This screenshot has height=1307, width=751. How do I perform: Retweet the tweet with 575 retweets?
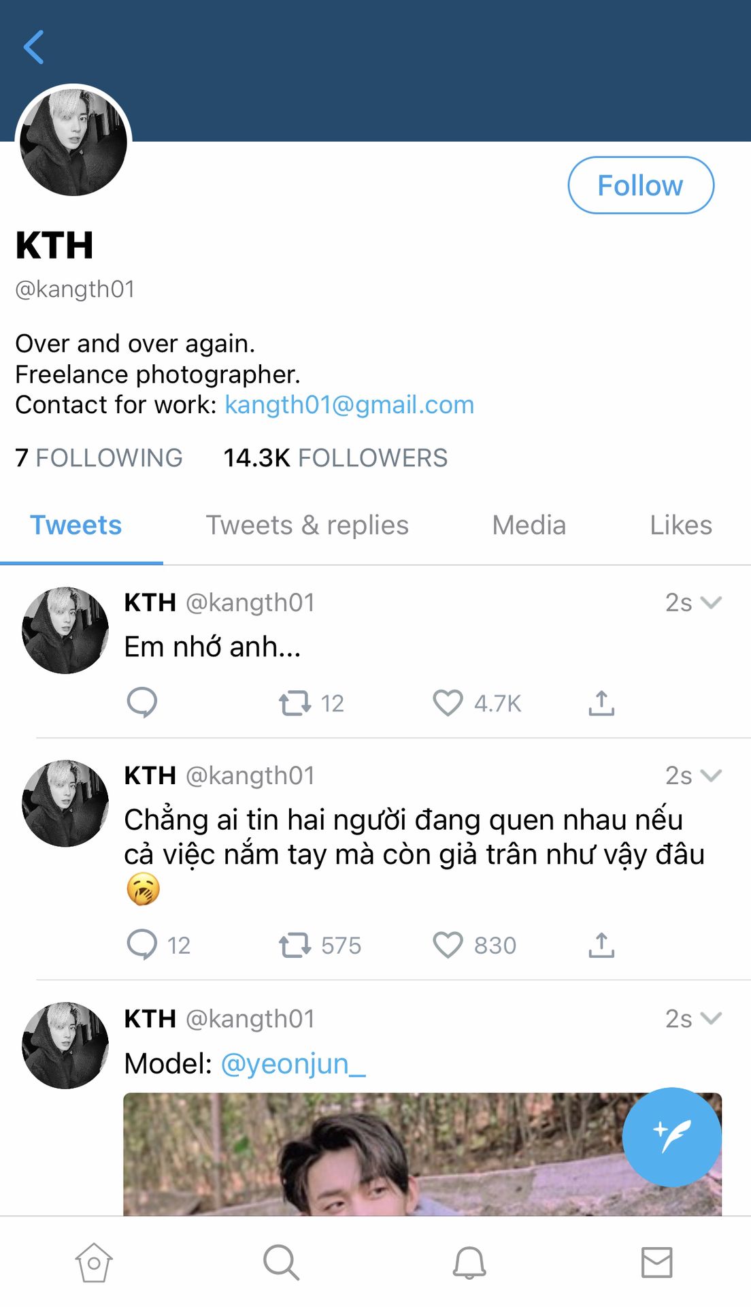[x=295, y=945]
